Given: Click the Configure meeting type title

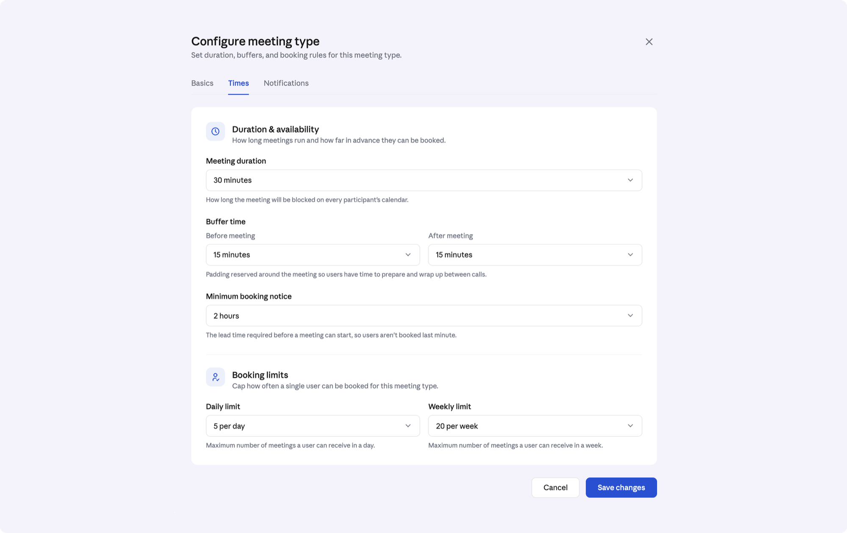Looking at the screenshot, I should (255, 41).
